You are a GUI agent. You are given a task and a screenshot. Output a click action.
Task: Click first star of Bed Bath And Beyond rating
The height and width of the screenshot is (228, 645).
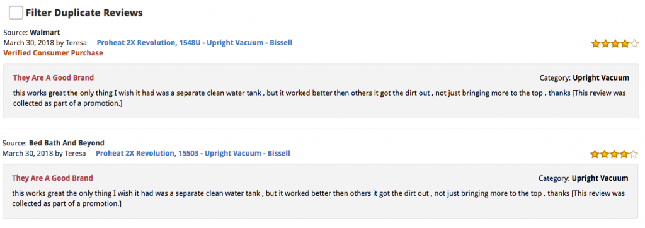click(595, 154)
